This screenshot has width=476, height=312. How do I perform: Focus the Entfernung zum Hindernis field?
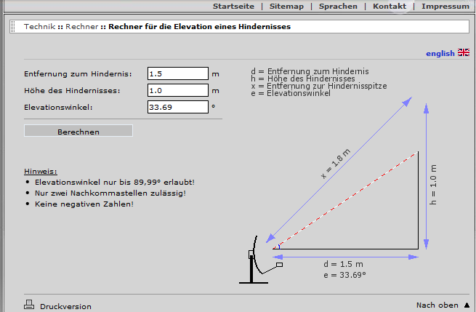pyautogui.click(x=177, y=73)
